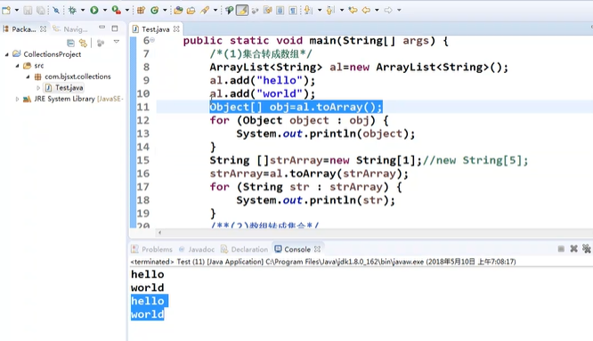Minimize the Package Explorer panel
This screenshot has height=341, width=593.
102,28
